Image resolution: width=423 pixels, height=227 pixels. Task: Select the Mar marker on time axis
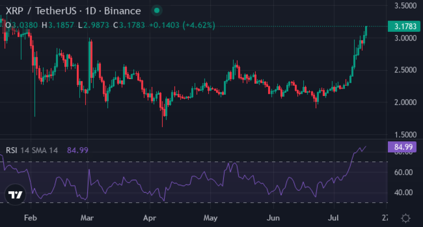87,218
